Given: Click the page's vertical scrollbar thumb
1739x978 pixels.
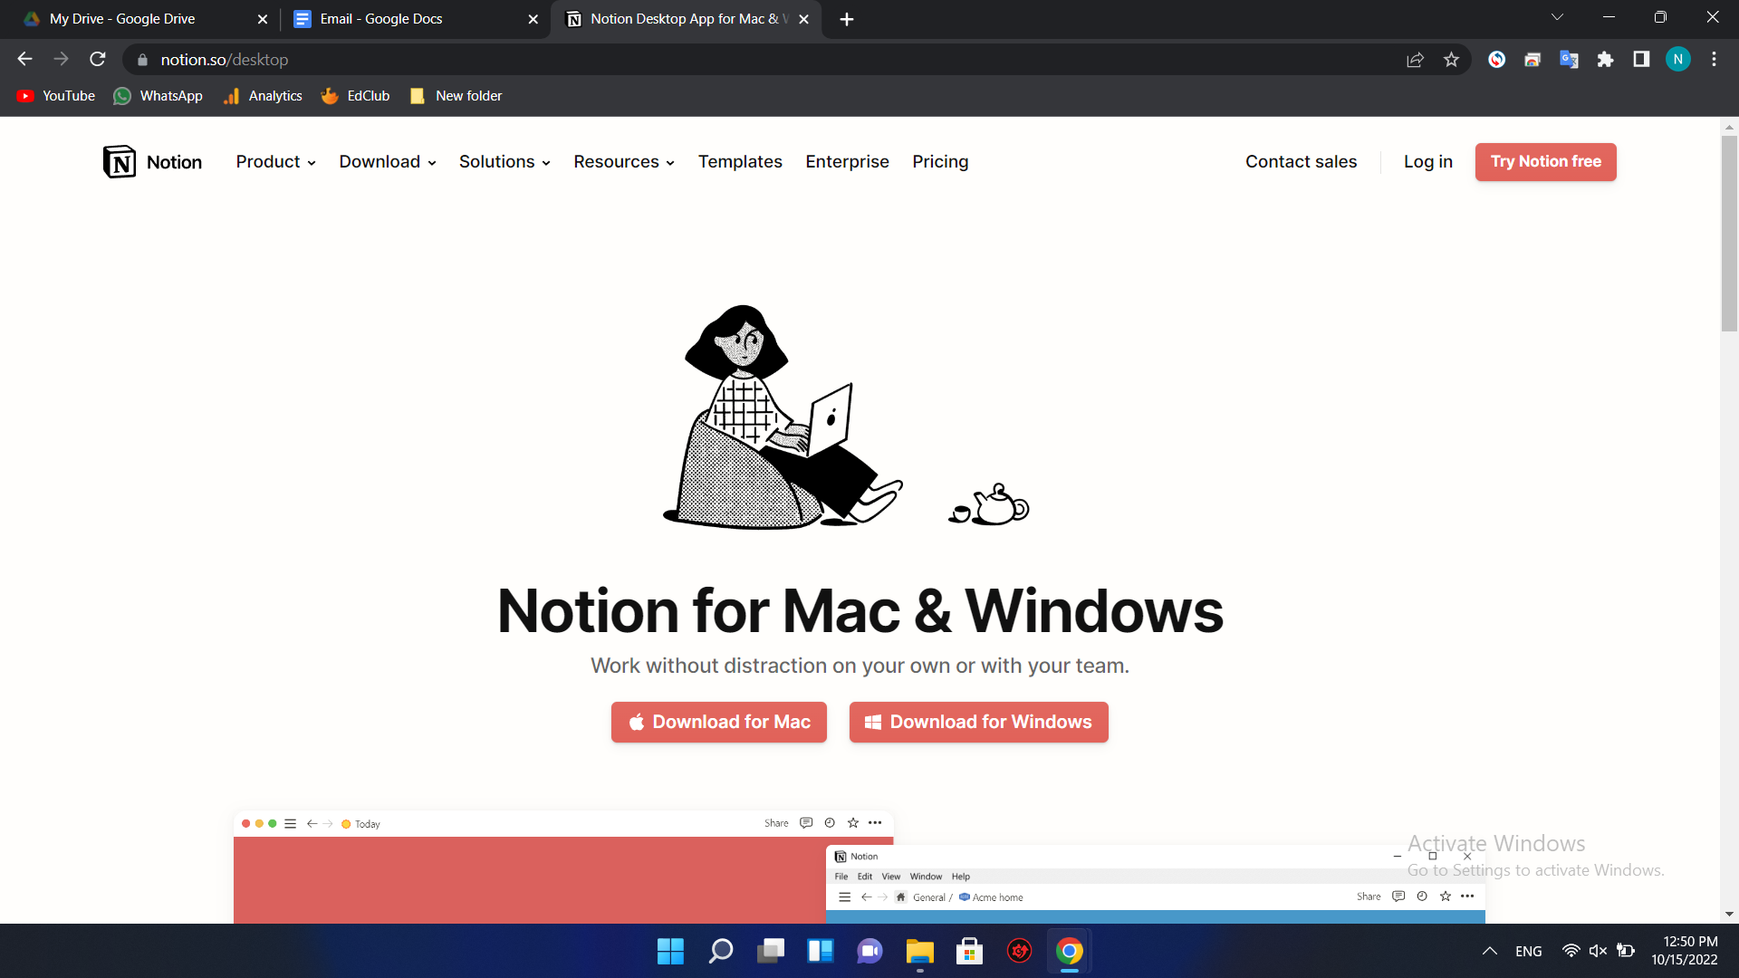Looking at the screenshot, I should coord(1729,235).
